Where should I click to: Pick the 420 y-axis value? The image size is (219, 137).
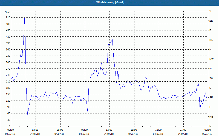(8, 37)
